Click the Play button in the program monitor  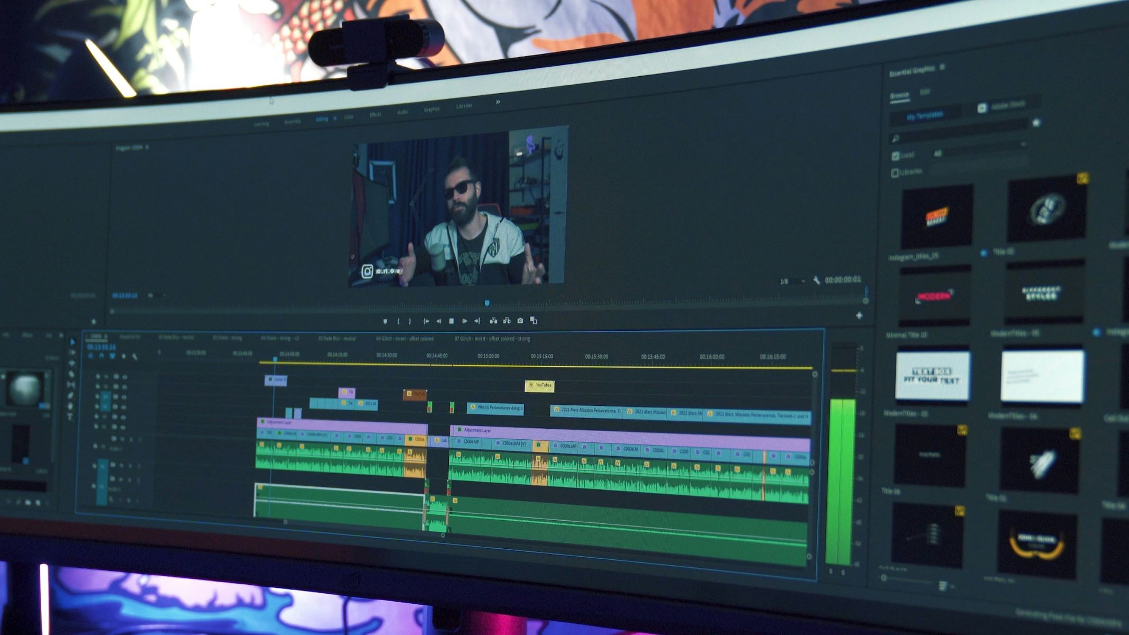pos(451,321)
